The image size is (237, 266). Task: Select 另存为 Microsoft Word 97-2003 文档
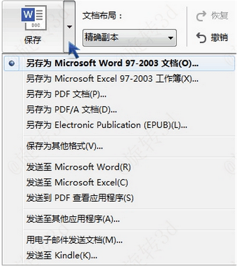tap(119, 63)
